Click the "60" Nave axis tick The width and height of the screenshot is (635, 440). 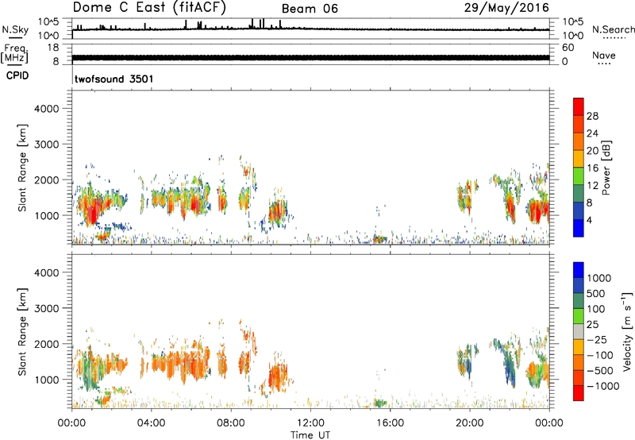click(x=568, y=48)
